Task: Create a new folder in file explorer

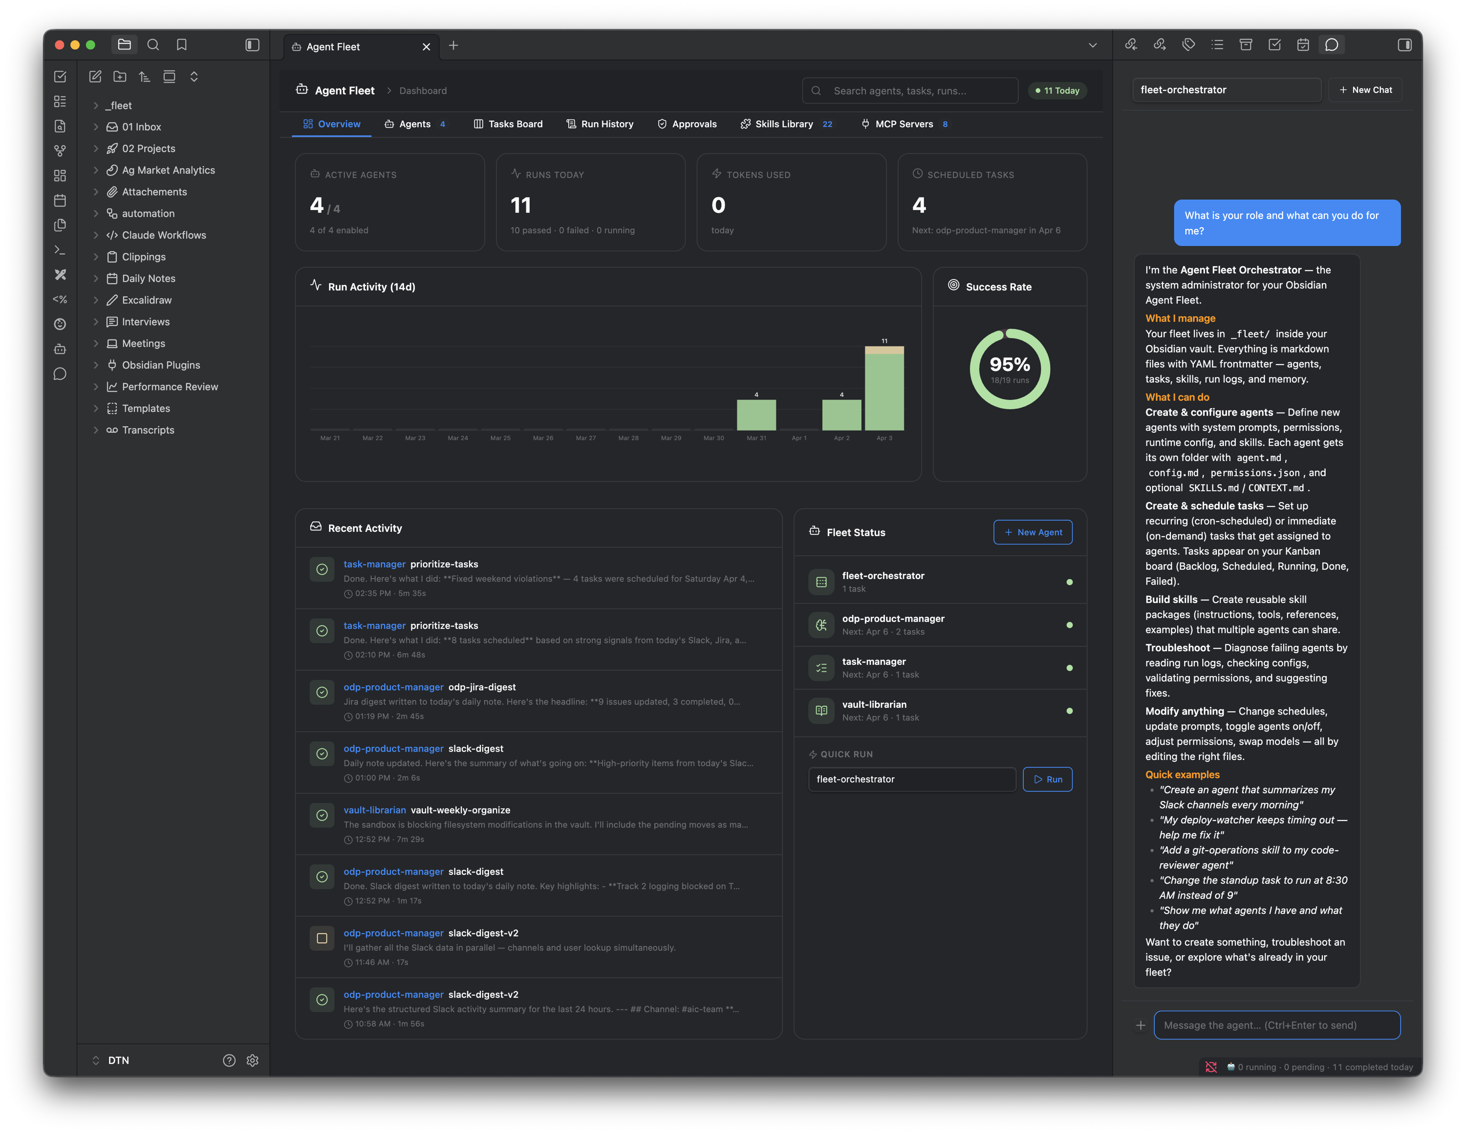Action: [x=120, y=77]
